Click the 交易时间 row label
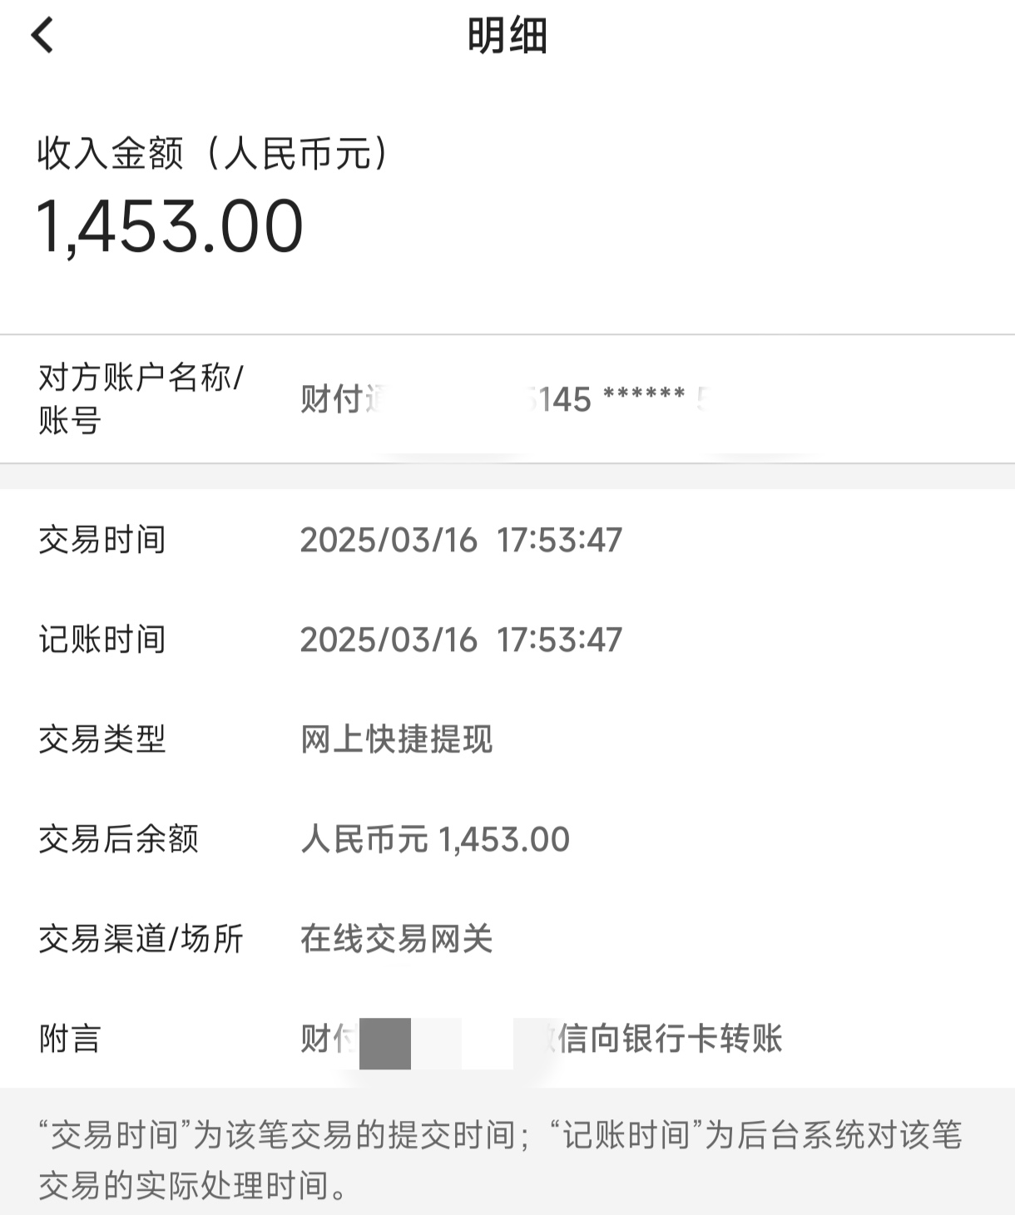The width and height of the screenshot is (1015, 1215). coord(102,540)
